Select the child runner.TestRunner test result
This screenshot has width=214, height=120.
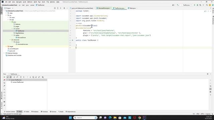18,82
